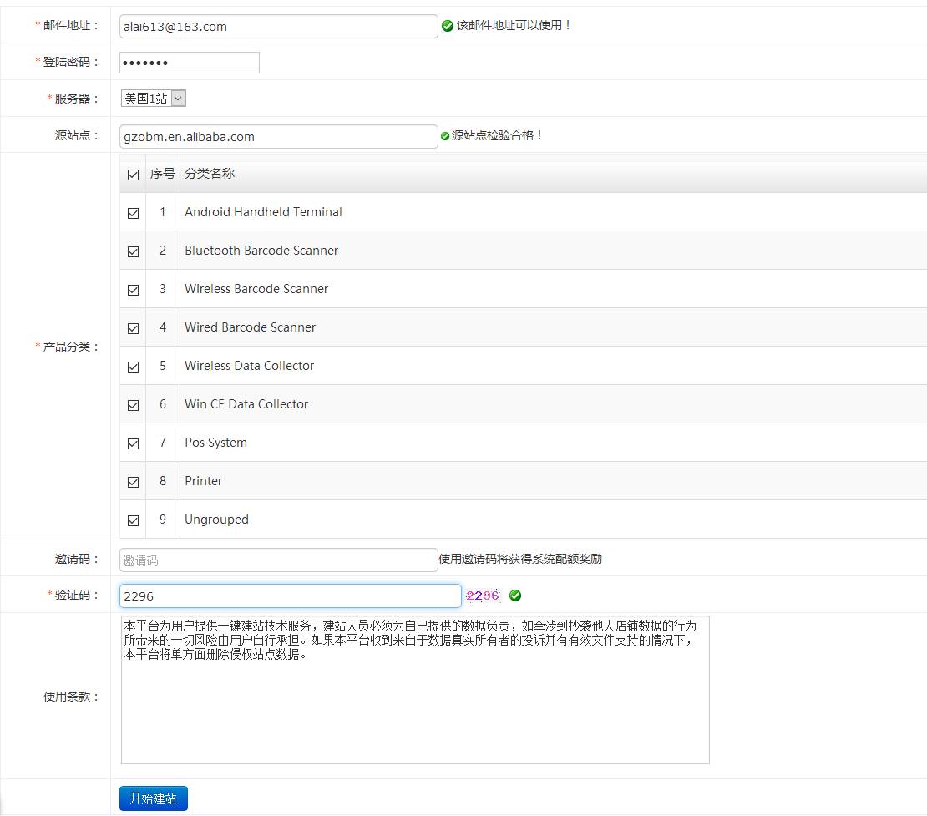Uncheck the Pos System category
Screen dimensions: 927x816
point(133,443)
